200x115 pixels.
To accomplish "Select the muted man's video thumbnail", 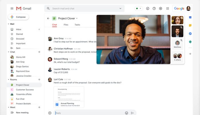I will [177, 31].
